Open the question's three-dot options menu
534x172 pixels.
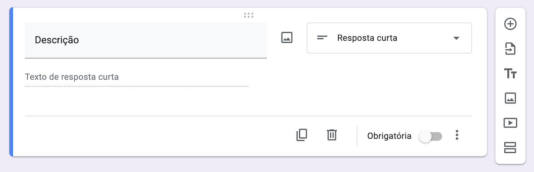(457, 135)
